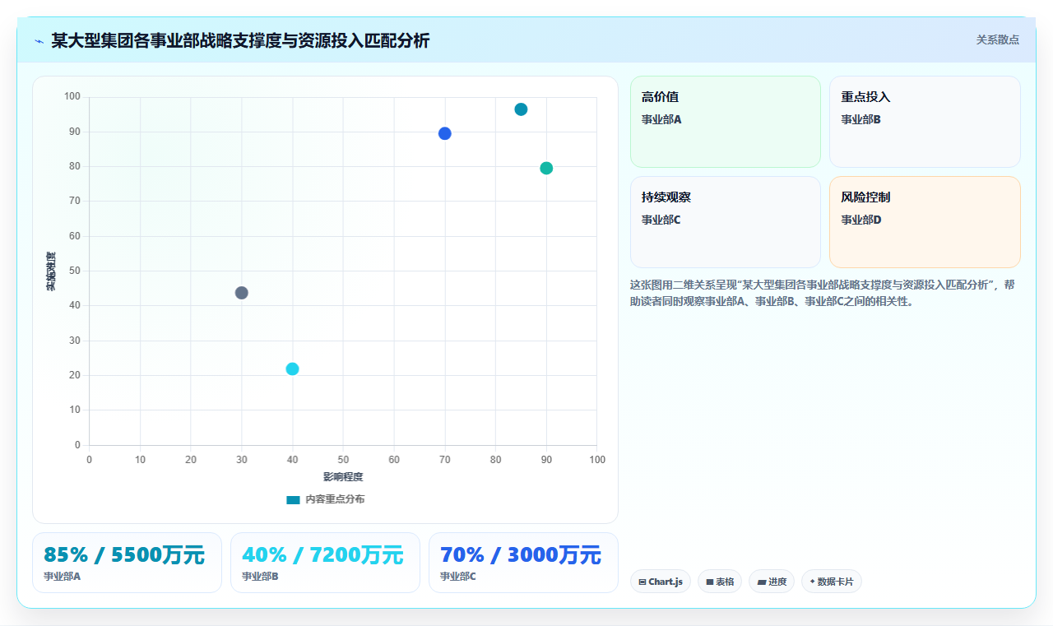1053x626 pixels.
Task: Click the lightning icon beside the title
Action: 39,41
